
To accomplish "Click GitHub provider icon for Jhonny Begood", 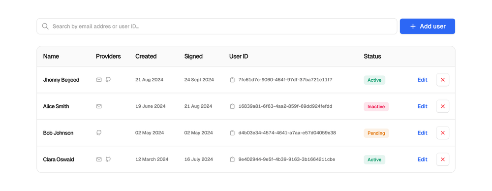I will tap(108, 80).
